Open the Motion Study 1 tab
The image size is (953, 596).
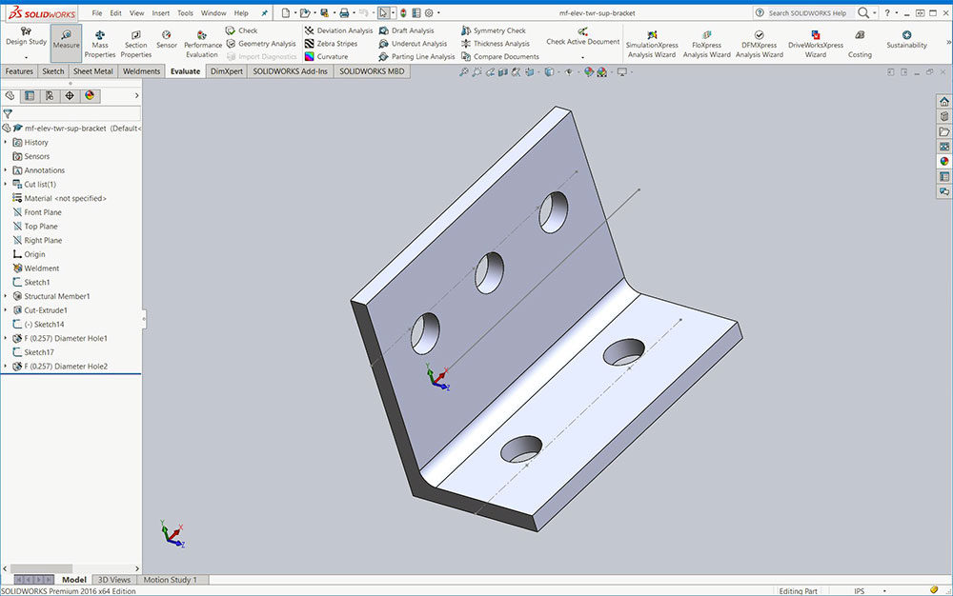tap(170, 580)
